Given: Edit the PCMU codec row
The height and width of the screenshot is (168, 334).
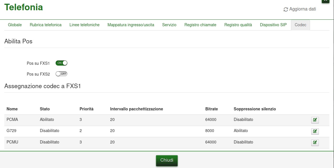Looking at the screenshot, I should 315,143.
